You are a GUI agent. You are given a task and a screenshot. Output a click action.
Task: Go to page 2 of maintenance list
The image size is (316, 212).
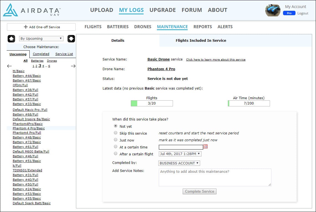[x=36, y=66]
